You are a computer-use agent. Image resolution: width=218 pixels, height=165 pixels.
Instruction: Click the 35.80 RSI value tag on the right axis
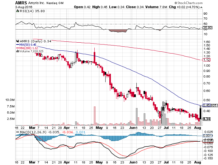207,28
